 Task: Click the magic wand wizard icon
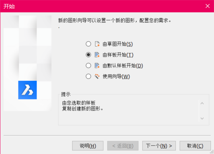point(97,76)
